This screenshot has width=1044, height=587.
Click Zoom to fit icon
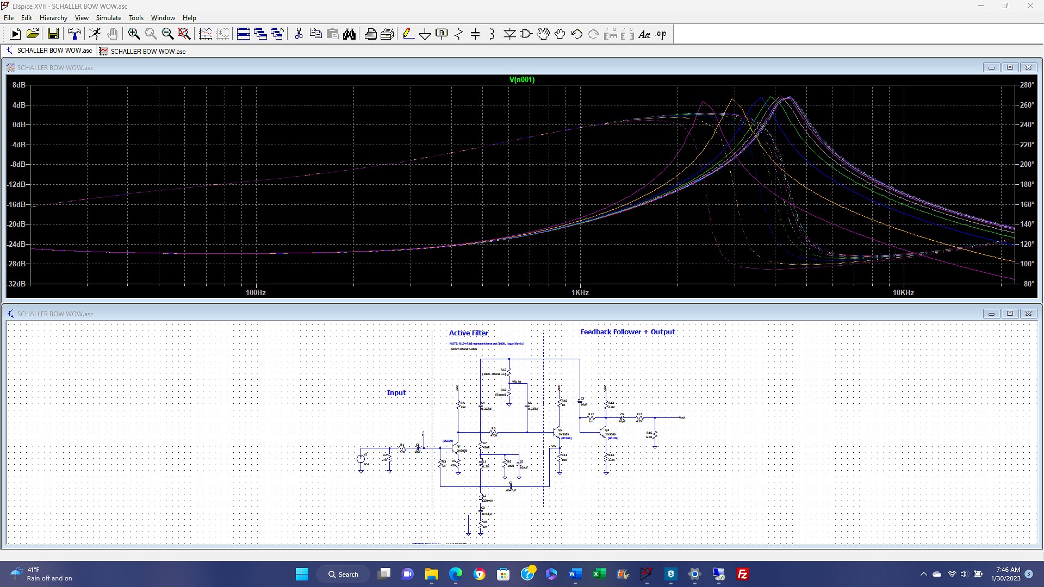(184, 34)
